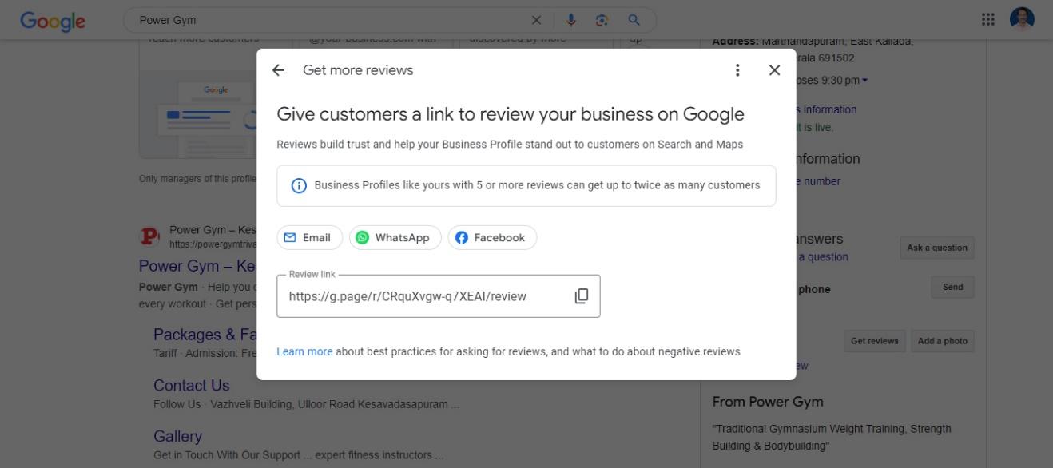The width and height of the screenshot is (1053, 468).
Task: Open the Gallery search result link
Action: (x=177, y=437)
